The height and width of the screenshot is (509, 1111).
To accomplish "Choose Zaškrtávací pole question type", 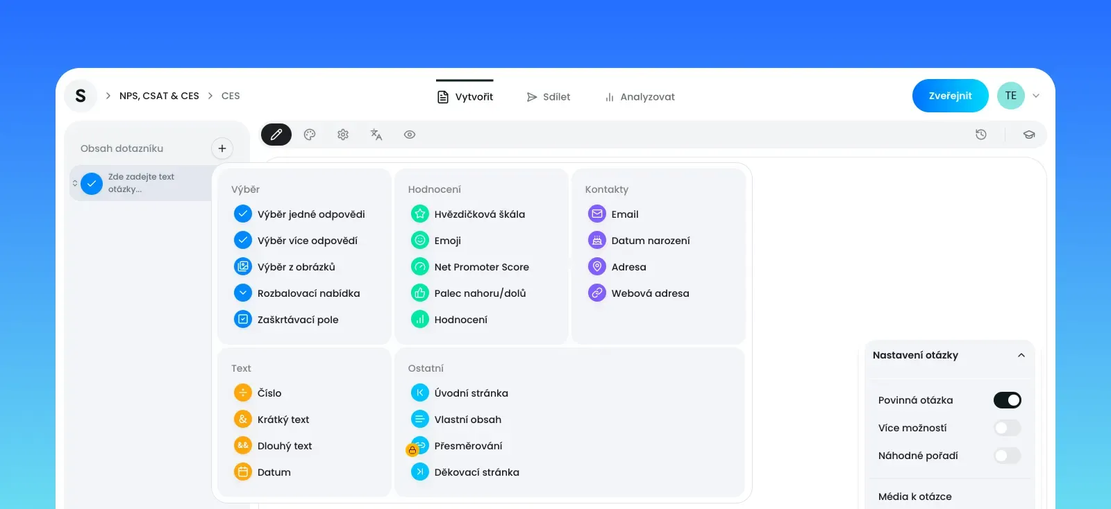I will click(x=287, y=319).
